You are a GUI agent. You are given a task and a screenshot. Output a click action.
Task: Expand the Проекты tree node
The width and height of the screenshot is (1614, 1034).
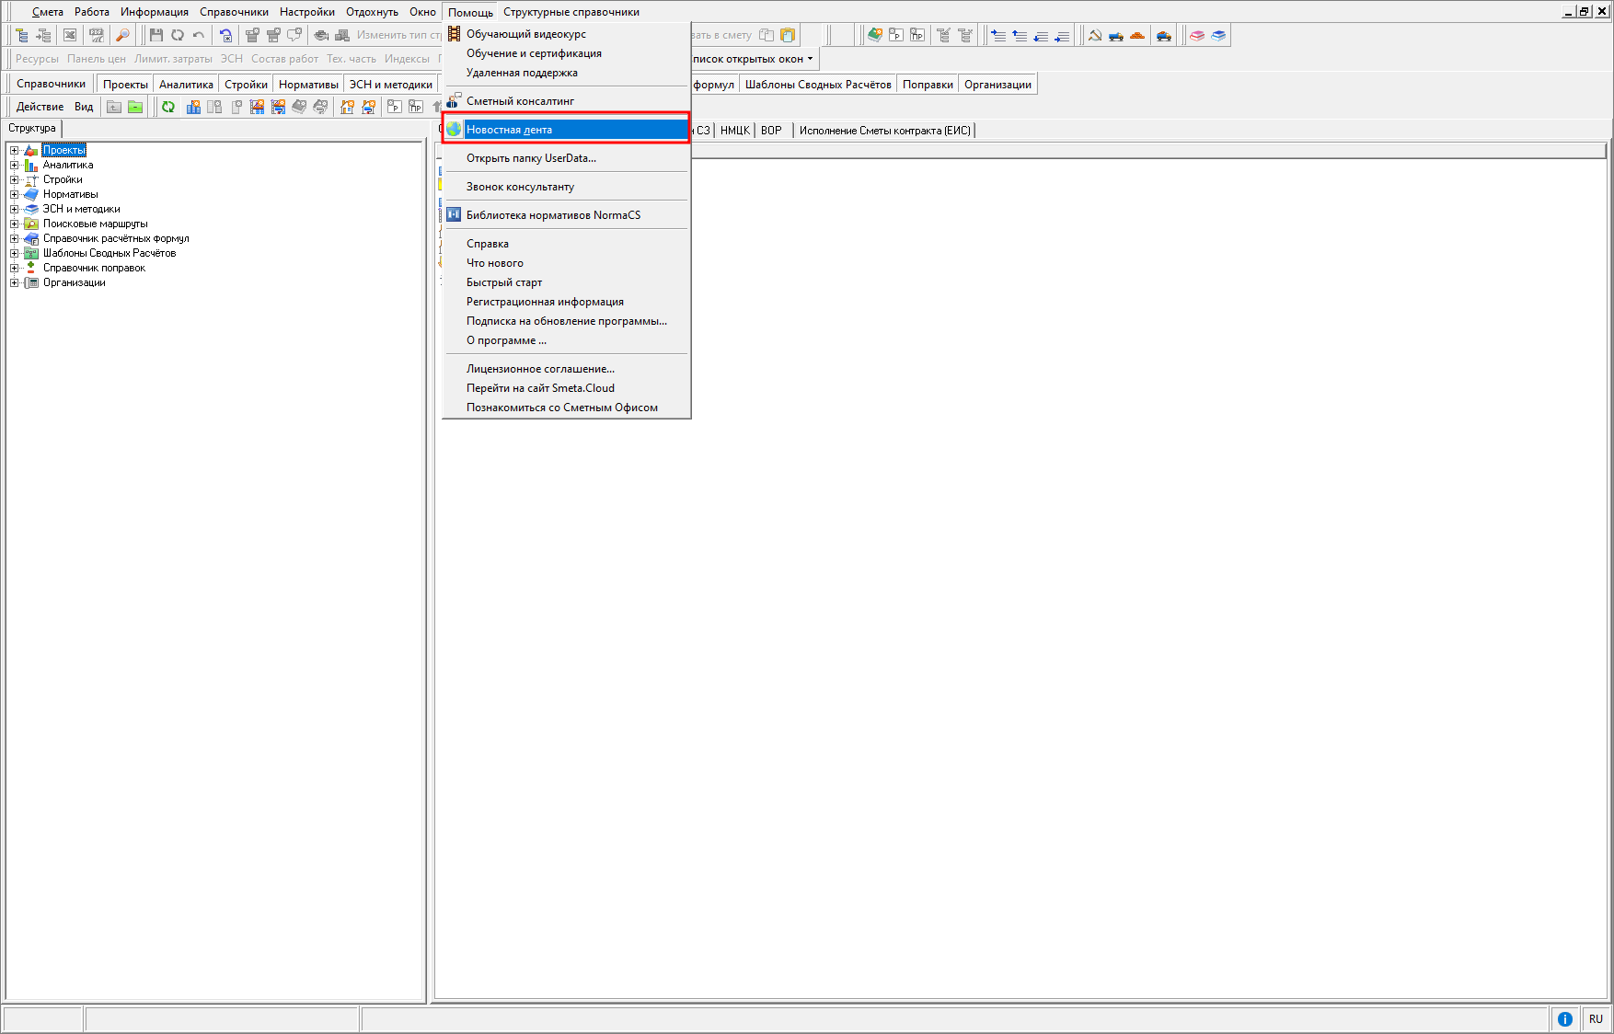pos(14,150)
